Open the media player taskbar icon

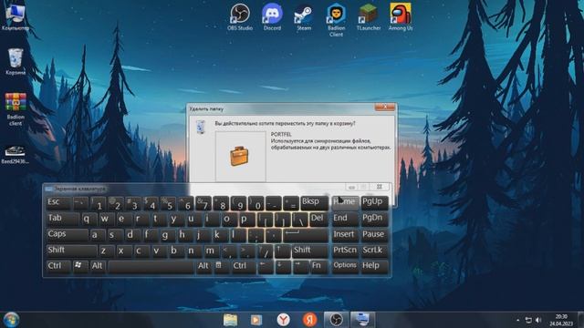click(256, 320)
